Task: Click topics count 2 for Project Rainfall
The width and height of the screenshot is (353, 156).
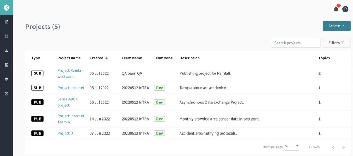Action: point(319,73)
